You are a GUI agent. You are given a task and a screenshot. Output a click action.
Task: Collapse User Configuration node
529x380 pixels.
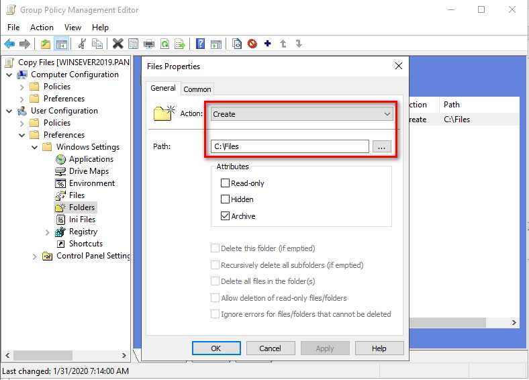pos(9,111)
